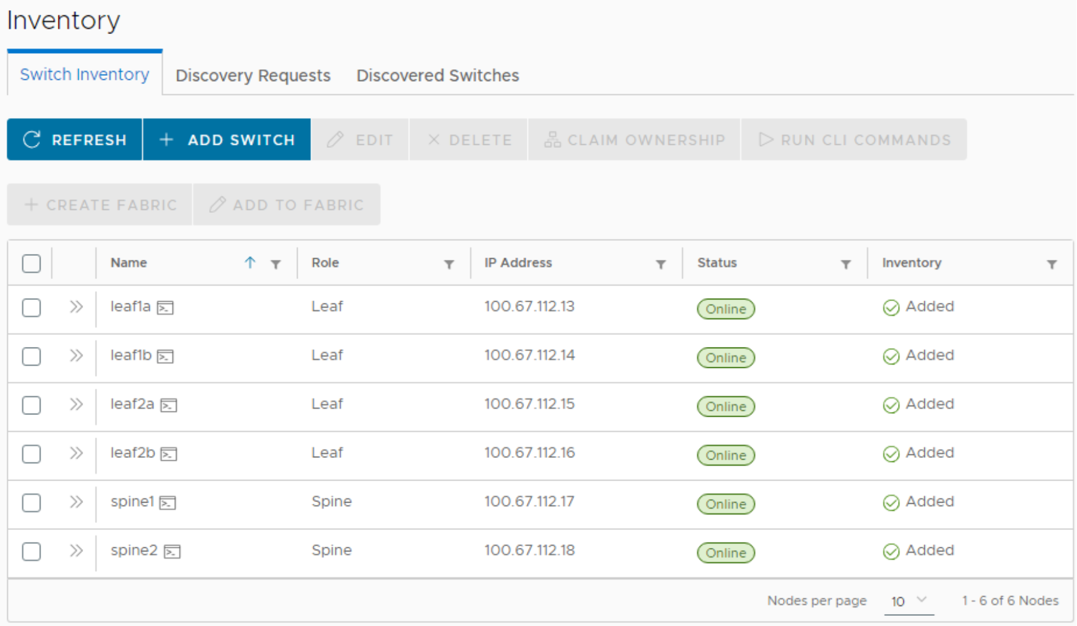Select the spine2 row checkbox
The height and width of the screenshot is (626, 1077).
pyautogui.click(x=32, y=551)
